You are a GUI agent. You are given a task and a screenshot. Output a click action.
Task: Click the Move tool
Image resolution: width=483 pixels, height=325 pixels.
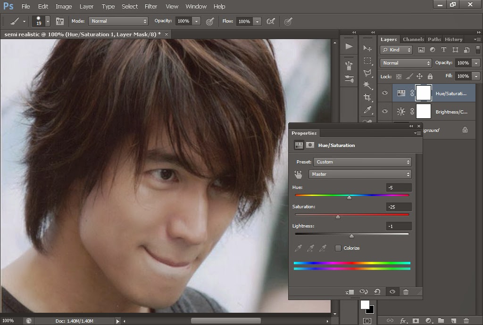click(367, 49)
